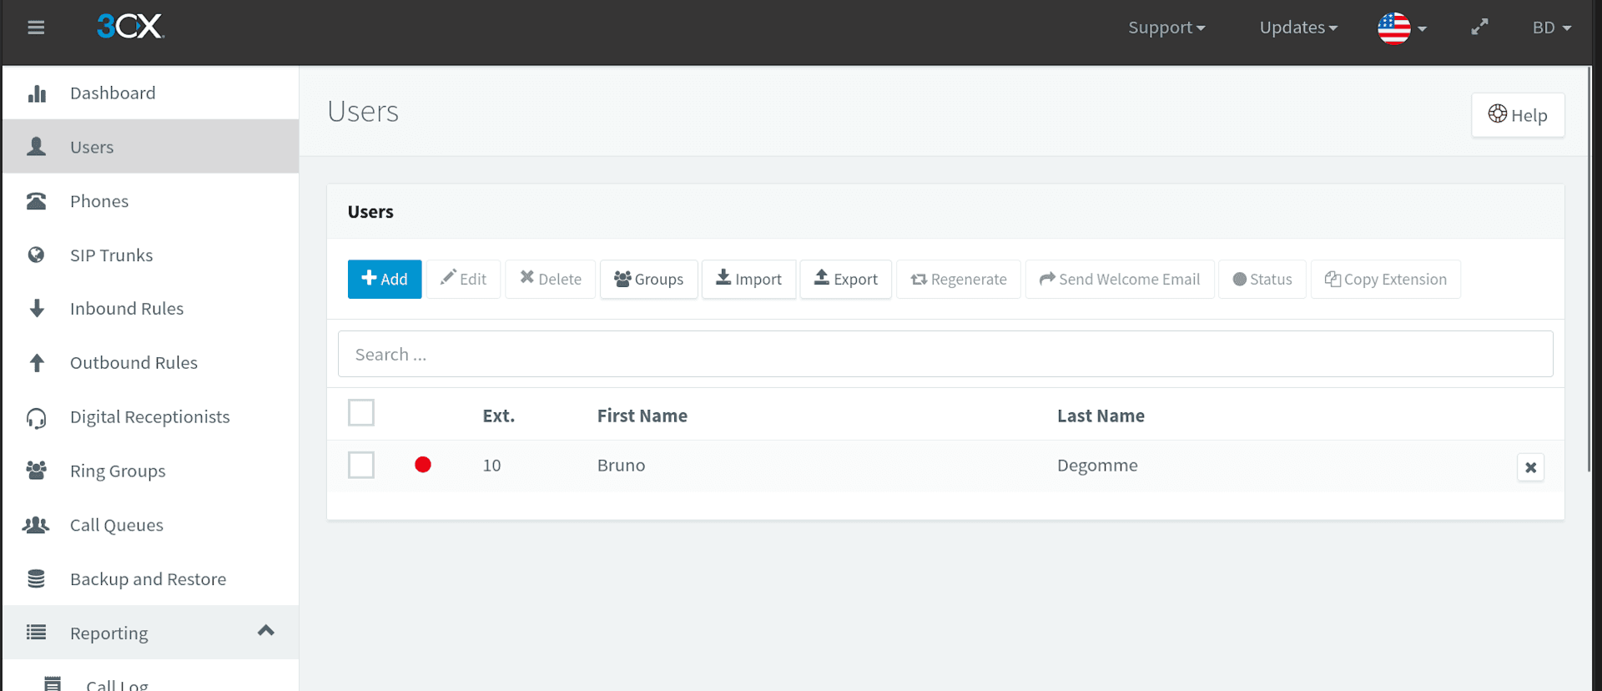Go to Call Queues in sidebar
The image size is (1602, 691).
tap(117, 525)
